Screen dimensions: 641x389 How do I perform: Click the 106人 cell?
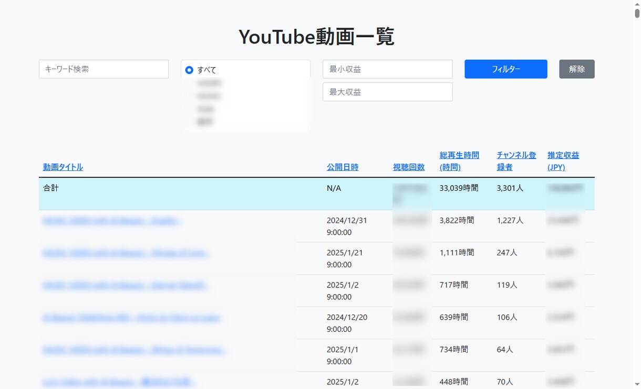pos(507,318)
